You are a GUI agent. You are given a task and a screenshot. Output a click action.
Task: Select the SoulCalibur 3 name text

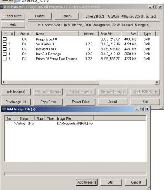[45, 44]
